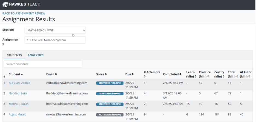This screenshot has height=122, width=256.
Task: Go back to Assignment Review
Action: coord(24,13)
